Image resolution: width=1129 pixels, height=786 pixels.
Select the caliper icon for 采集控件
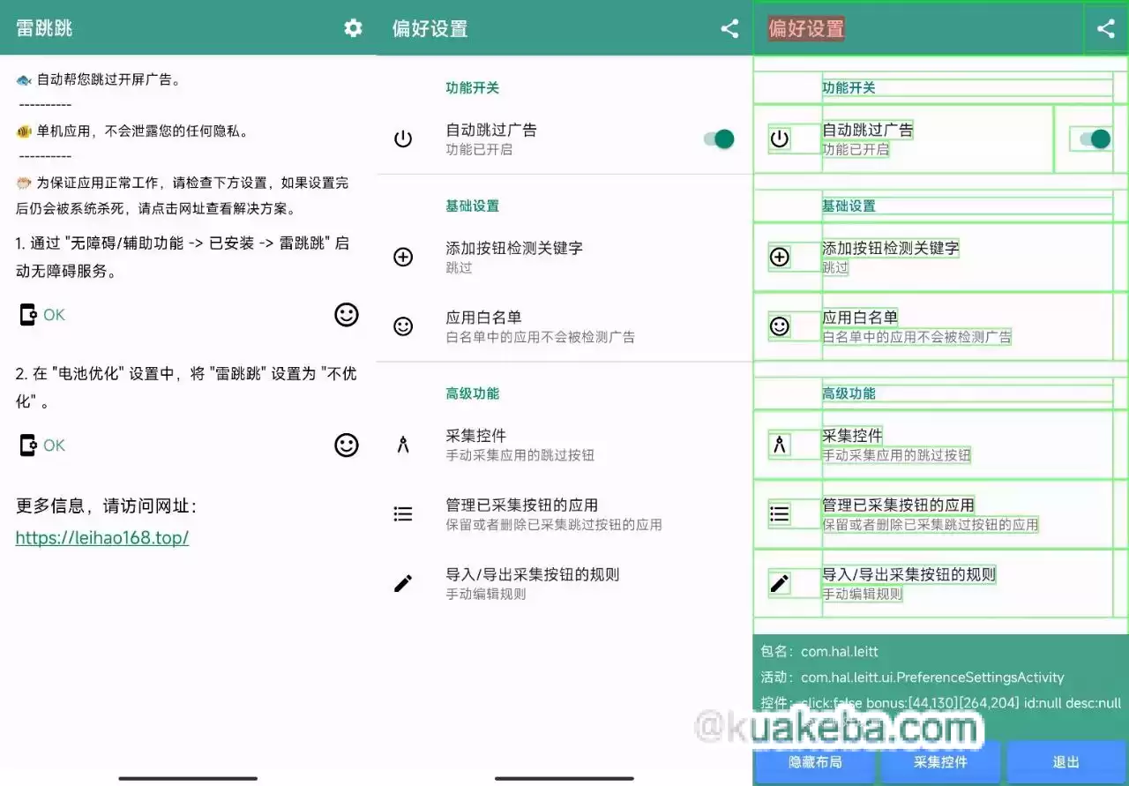(x=403, y=444)
